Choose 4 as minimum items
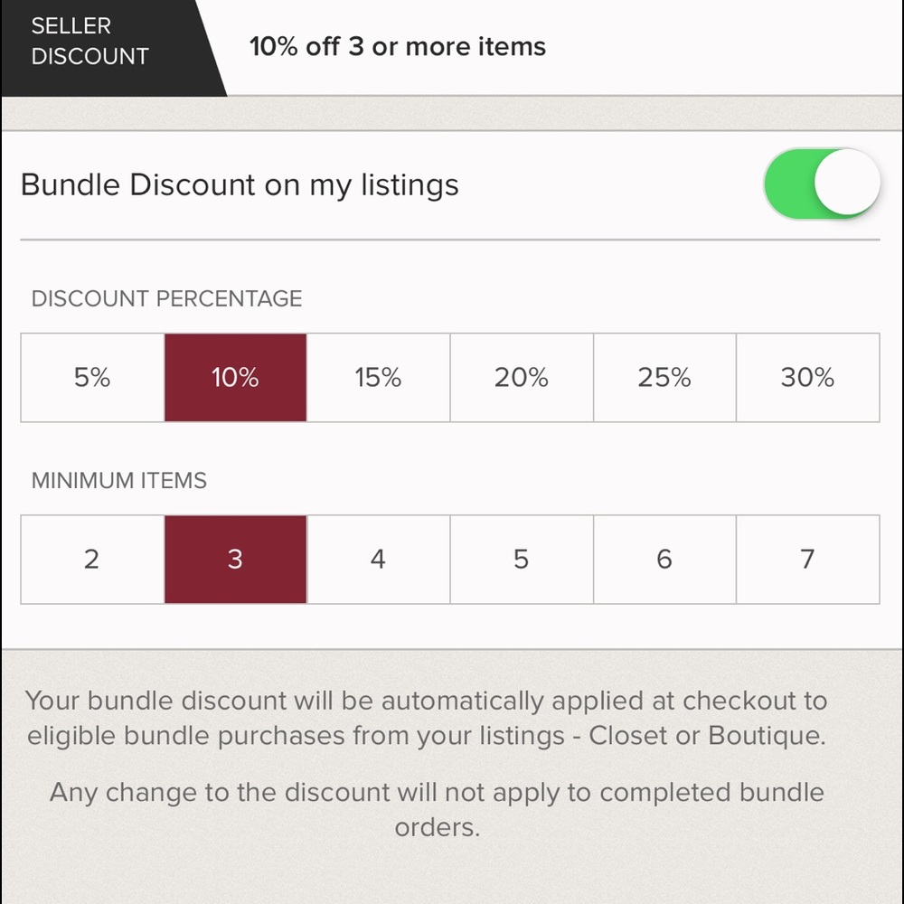This screenshot has height=904, width=904. (378, 560)
